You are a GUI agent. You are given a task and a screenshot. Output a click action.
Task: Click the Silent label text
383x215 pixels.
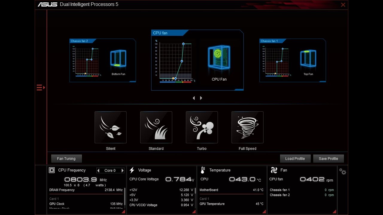coord(110,149)
